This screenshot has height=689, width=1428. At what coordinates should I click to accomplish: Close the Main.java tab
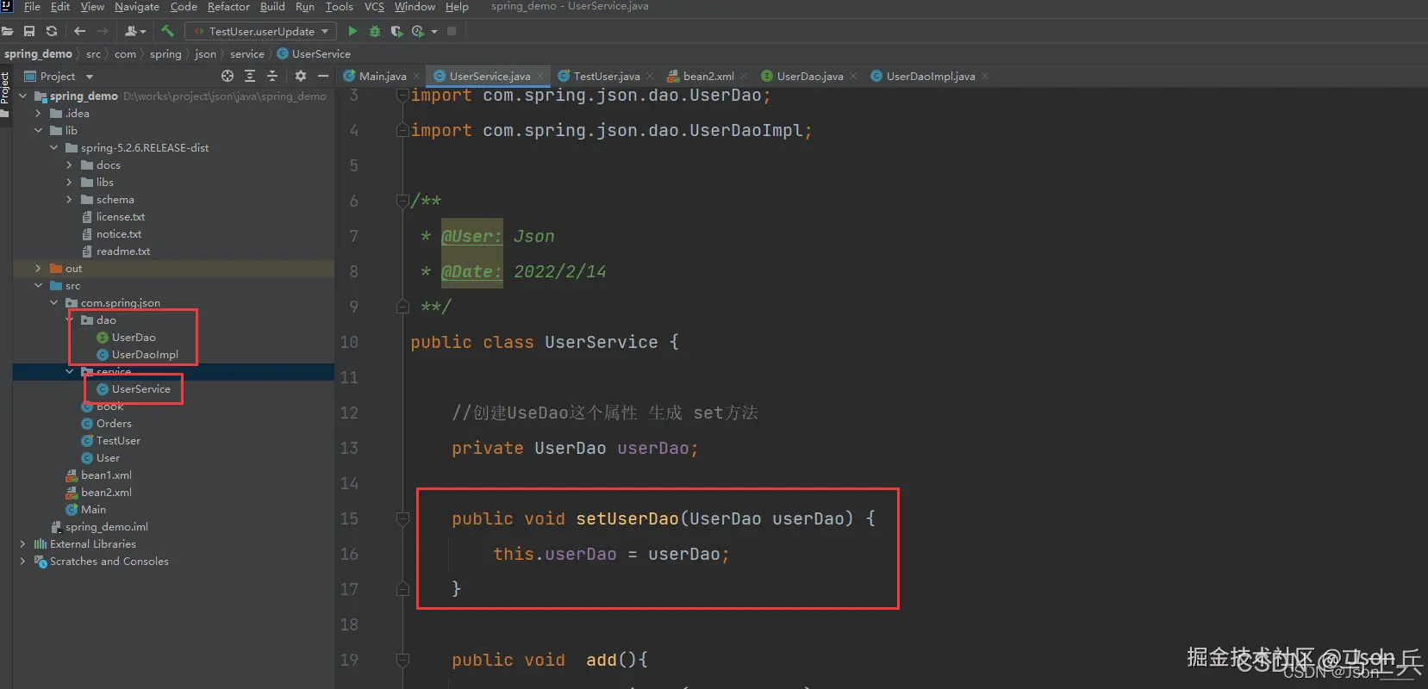click(417, 76)
